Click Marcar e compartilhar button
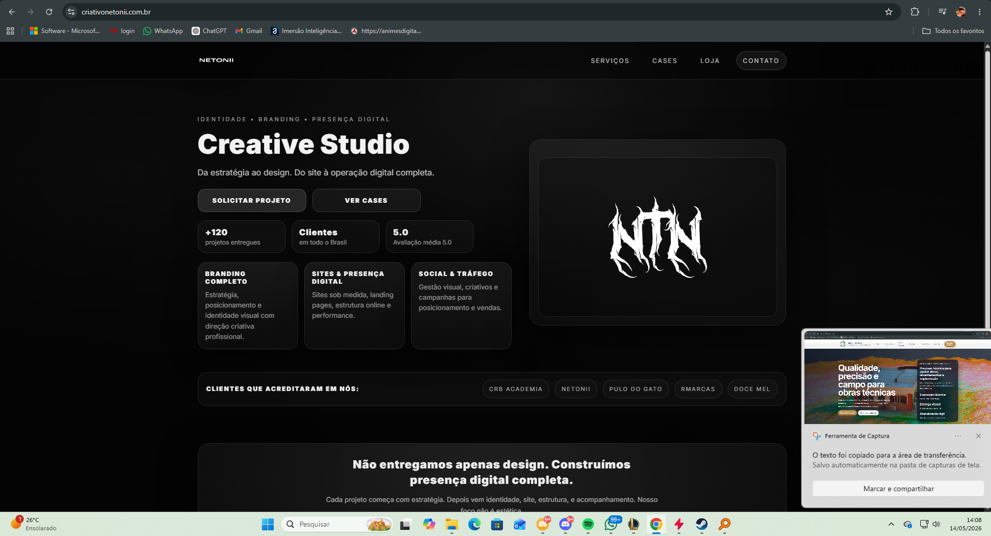The width and height of the screenshot is (991, 536). click(899, 489)
